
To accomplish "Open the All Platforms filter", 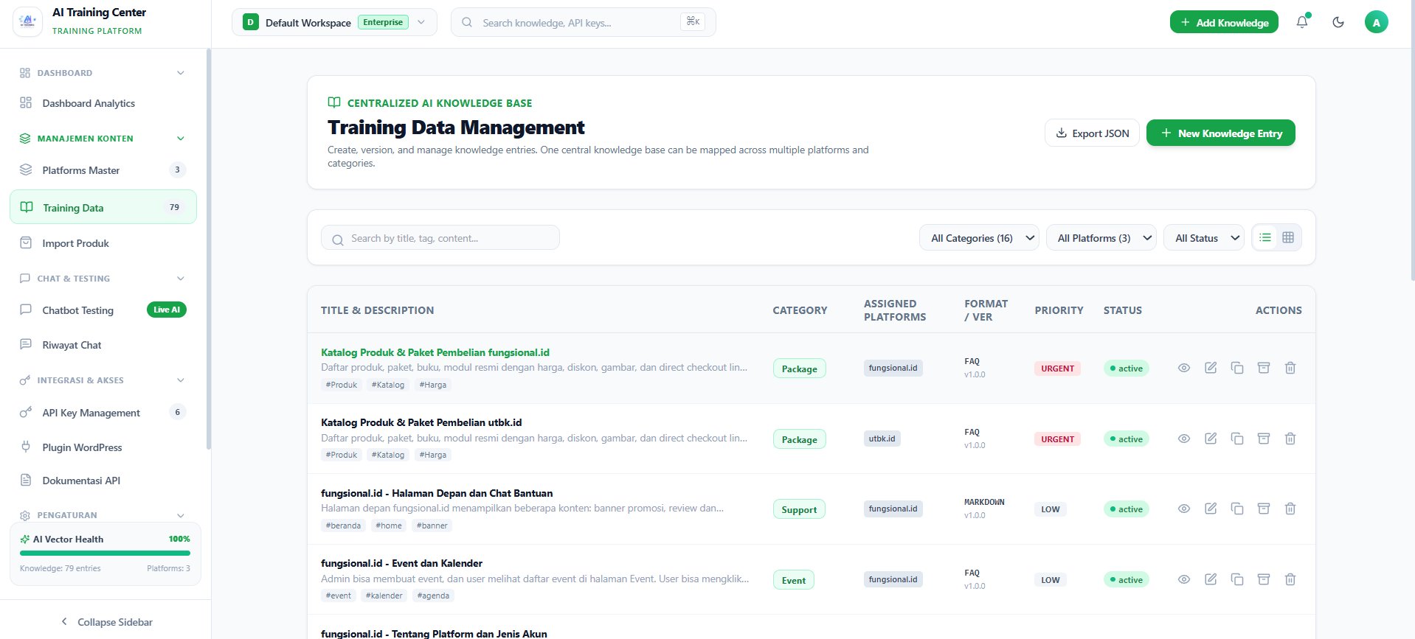I will (x=1101, y=238).
